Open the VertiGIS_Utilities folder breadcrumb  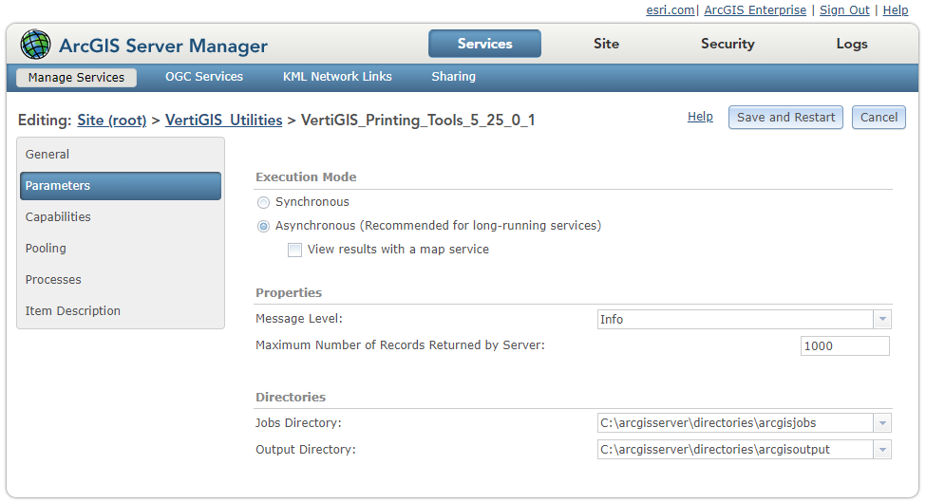coord(224,121)
